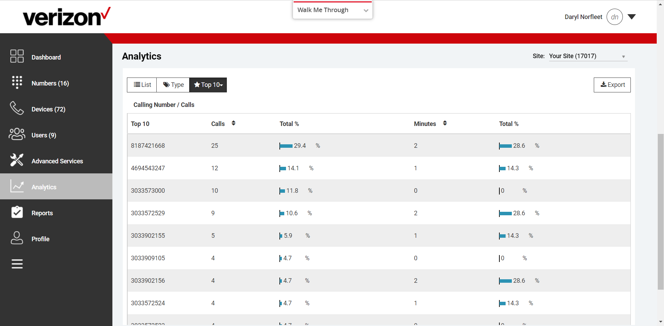
Task: Toggle sort order on Calls column
Action: (233, 123)
